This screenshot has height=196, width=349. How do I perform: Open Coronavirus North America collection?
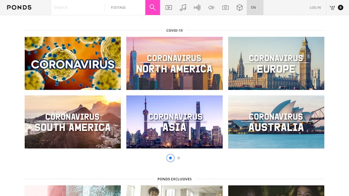174,63
